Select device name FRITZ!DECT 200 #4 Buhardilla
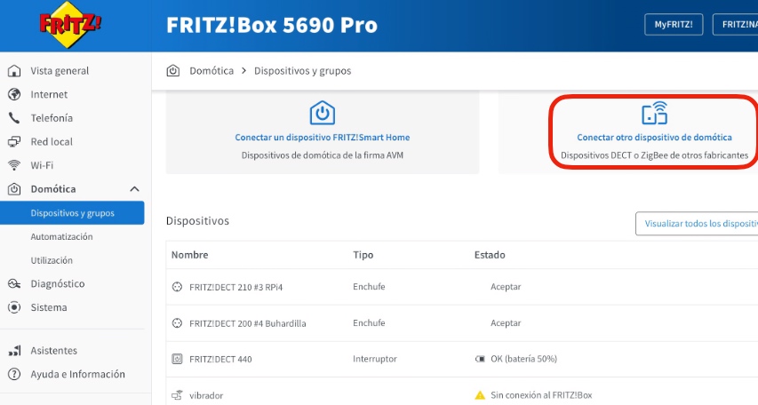Image resolution: width=758 pixels, height=405 pixels. click(x=248, y=323)
